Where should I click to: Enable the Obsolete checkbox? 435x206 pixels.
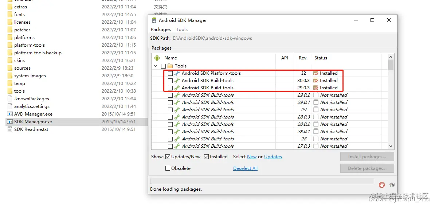click(x=168, y=168)
